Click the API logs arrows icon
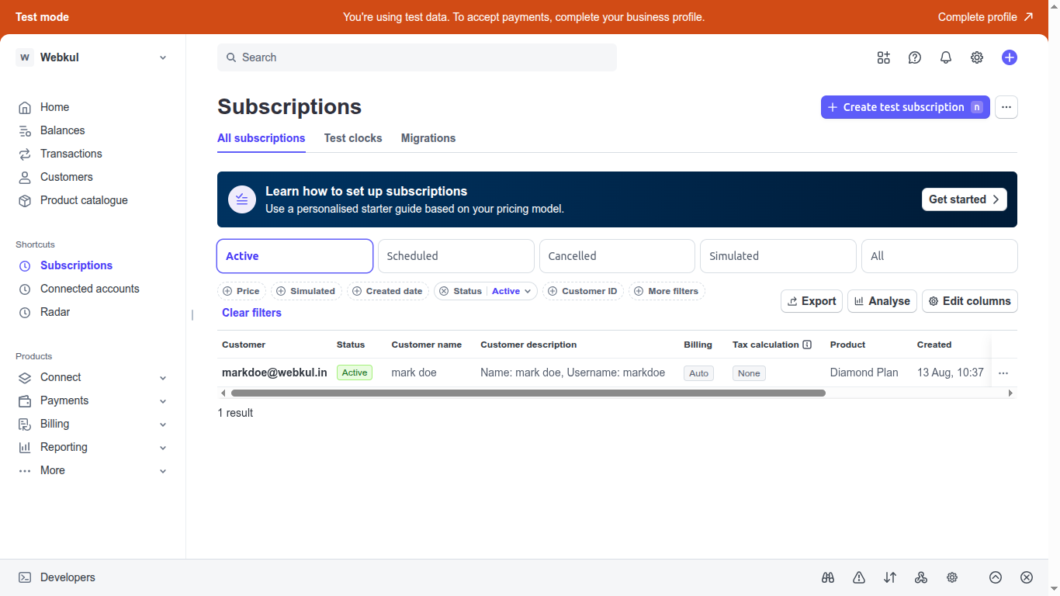Image resolution: width=1060 pixels, height=596 pixels. tap(889, 577)
